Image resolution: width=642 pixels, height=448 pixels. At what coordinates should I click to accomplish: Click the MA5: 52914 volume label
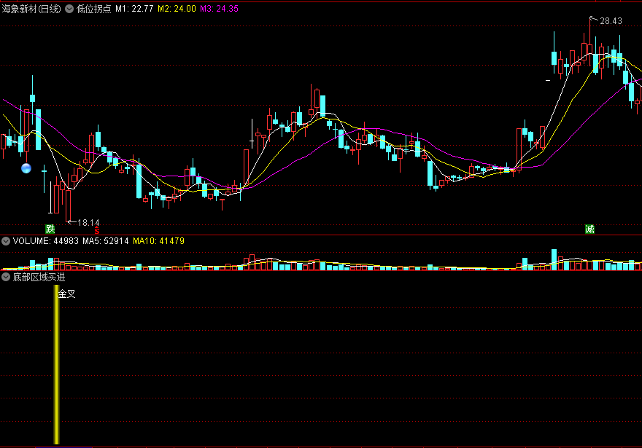106,241
